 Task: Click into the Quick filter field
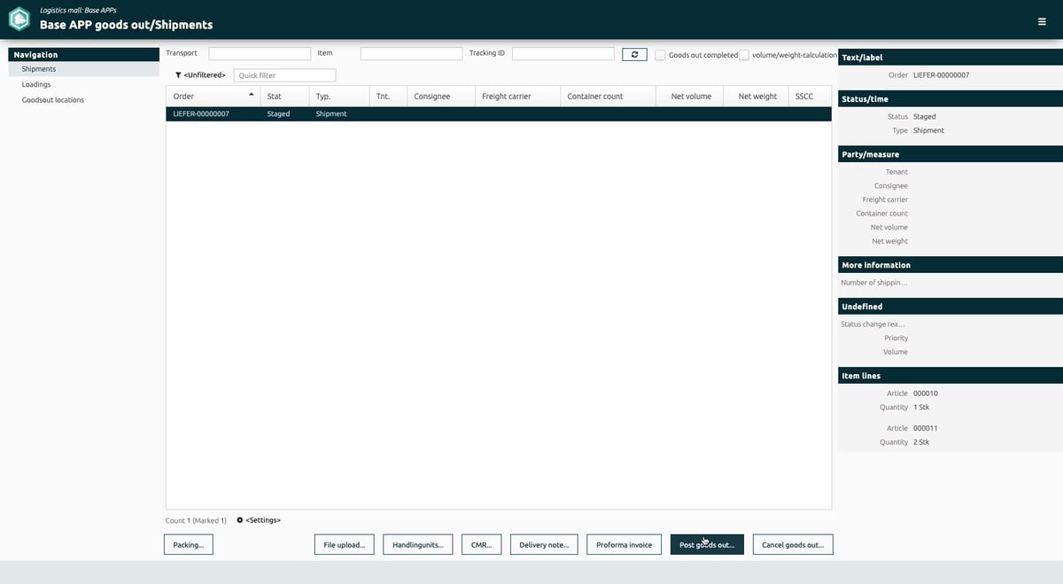[285, 75]
